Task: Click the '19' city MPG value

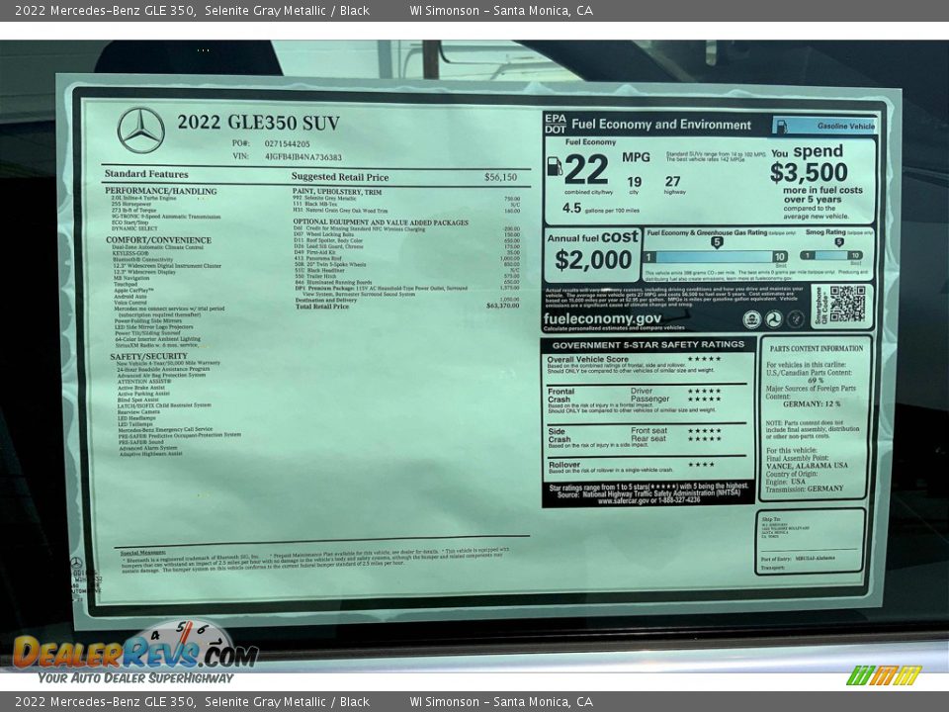Action: [x=635, y=182]
